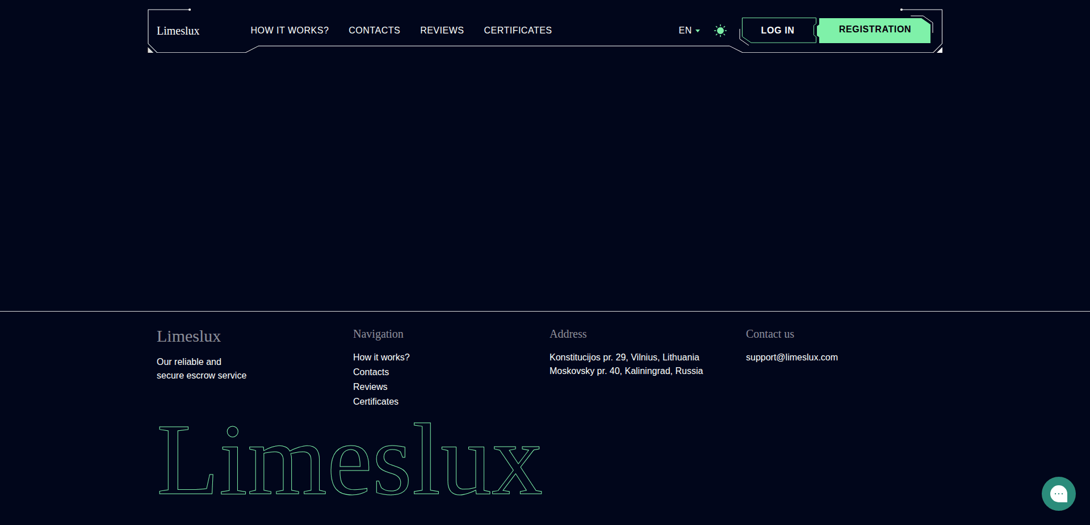Open Certificates from the footer list
The height and width of the screenshot is (525, 1090).
point(375,401)
